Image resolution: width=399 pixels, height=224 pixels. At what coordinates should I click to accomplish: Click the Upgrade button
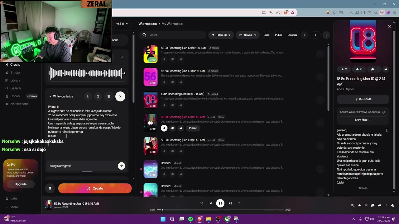point(21,184)
